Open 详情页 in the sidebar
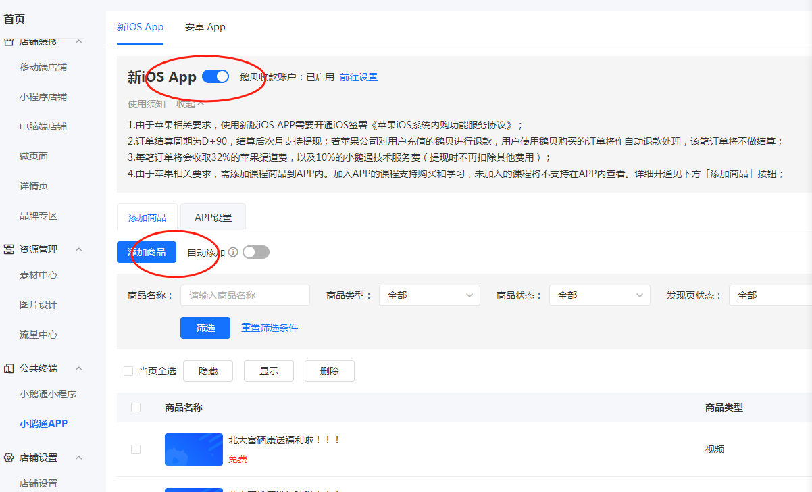This screenshot has width=812, height=492. click(34, 186)
